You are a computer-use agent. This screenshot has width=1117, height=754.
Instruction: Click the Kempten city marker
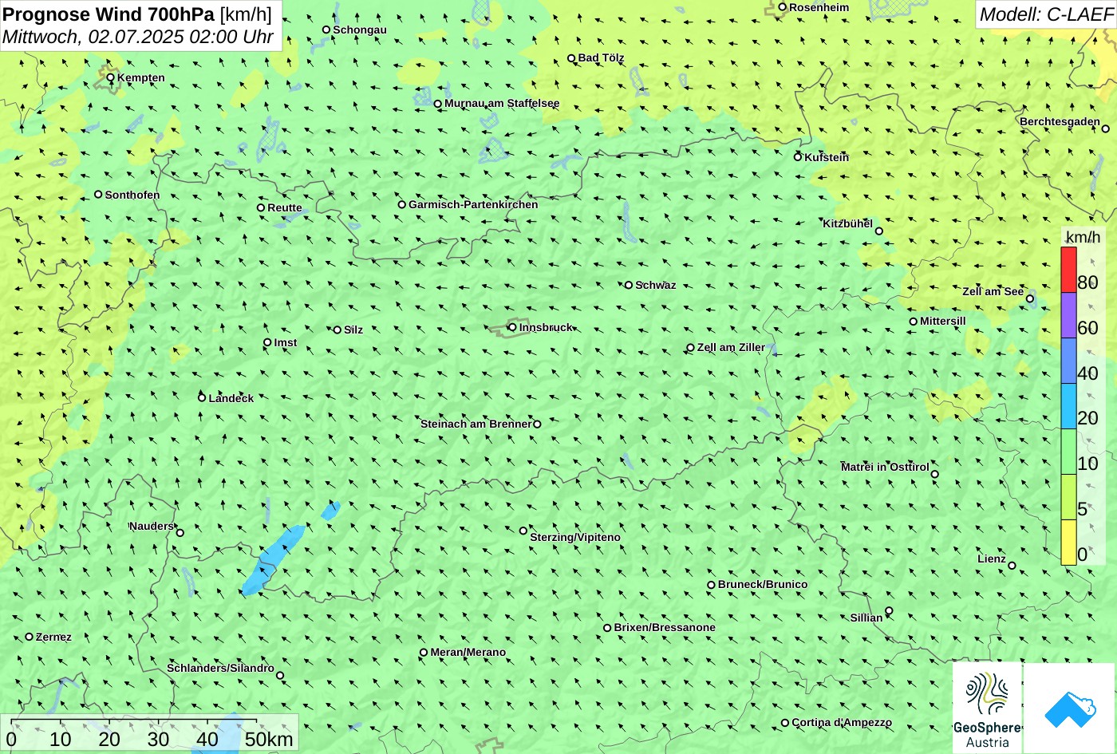coord(111,77)
